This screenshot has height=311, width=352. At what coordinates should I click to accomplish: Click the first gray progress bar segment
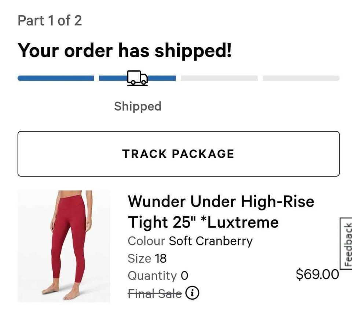click(219, 78)
